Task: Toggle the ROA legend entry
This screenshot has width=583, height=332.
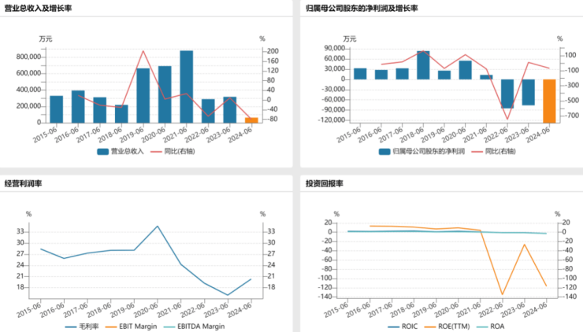Action: click(x=490, y=326)
